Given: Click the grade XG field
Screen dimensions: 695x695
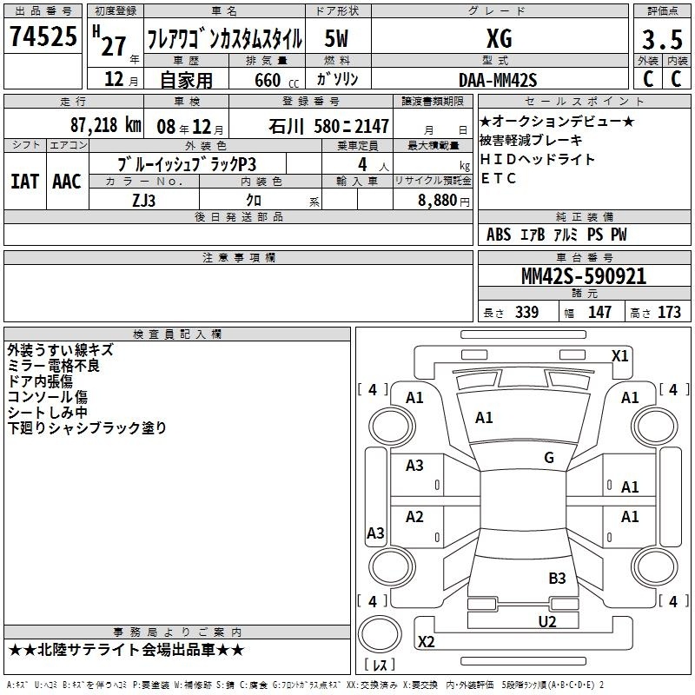Looking at the screenshot, I should pos(499,39).
